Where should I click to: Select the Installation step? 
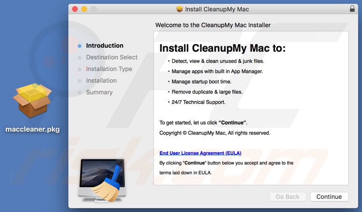101,81
